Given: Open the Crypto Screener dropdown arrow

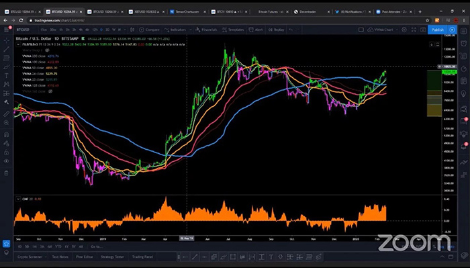Looking at the screenshot, I should 46,257.
